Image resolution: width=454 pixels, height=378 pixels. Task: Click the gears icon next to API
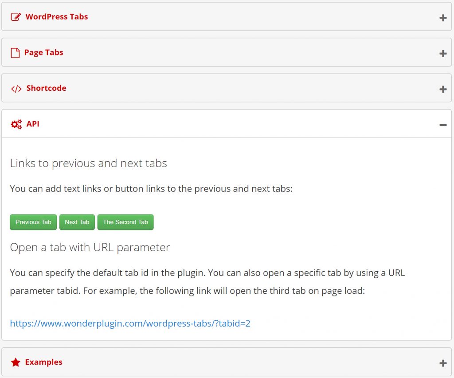coord(16,124)
